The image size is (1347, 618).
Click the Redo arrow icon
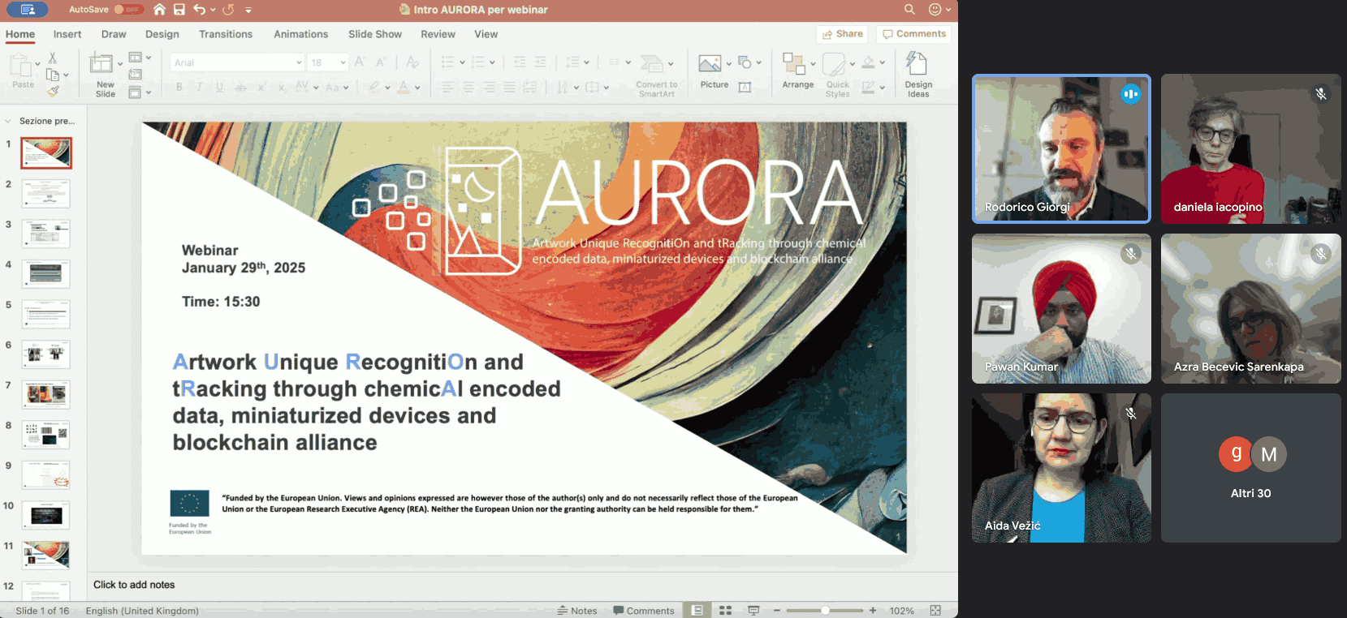click(228, 10)
